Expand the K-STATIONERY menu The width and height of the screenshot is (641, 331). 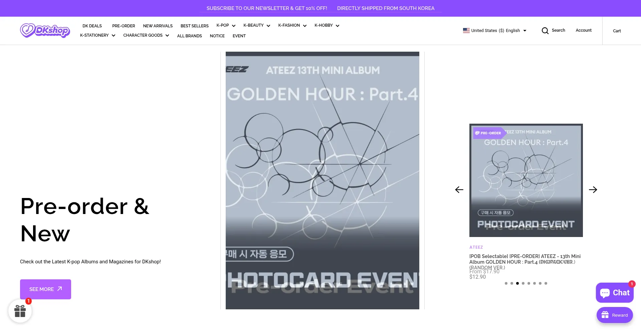pyautogui.click(x=98, y=35)
